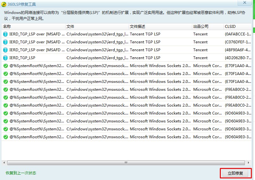Click the question icon of the {0AFABCCE-1 row

click(x=5, y=34)
